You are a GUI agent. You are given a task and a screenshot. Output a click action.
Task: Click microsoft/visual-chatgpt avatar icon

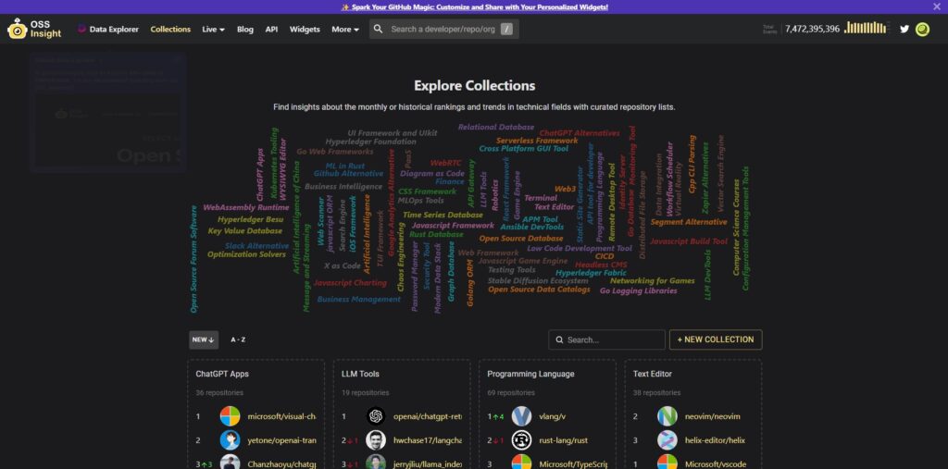(x=230, y=416)
